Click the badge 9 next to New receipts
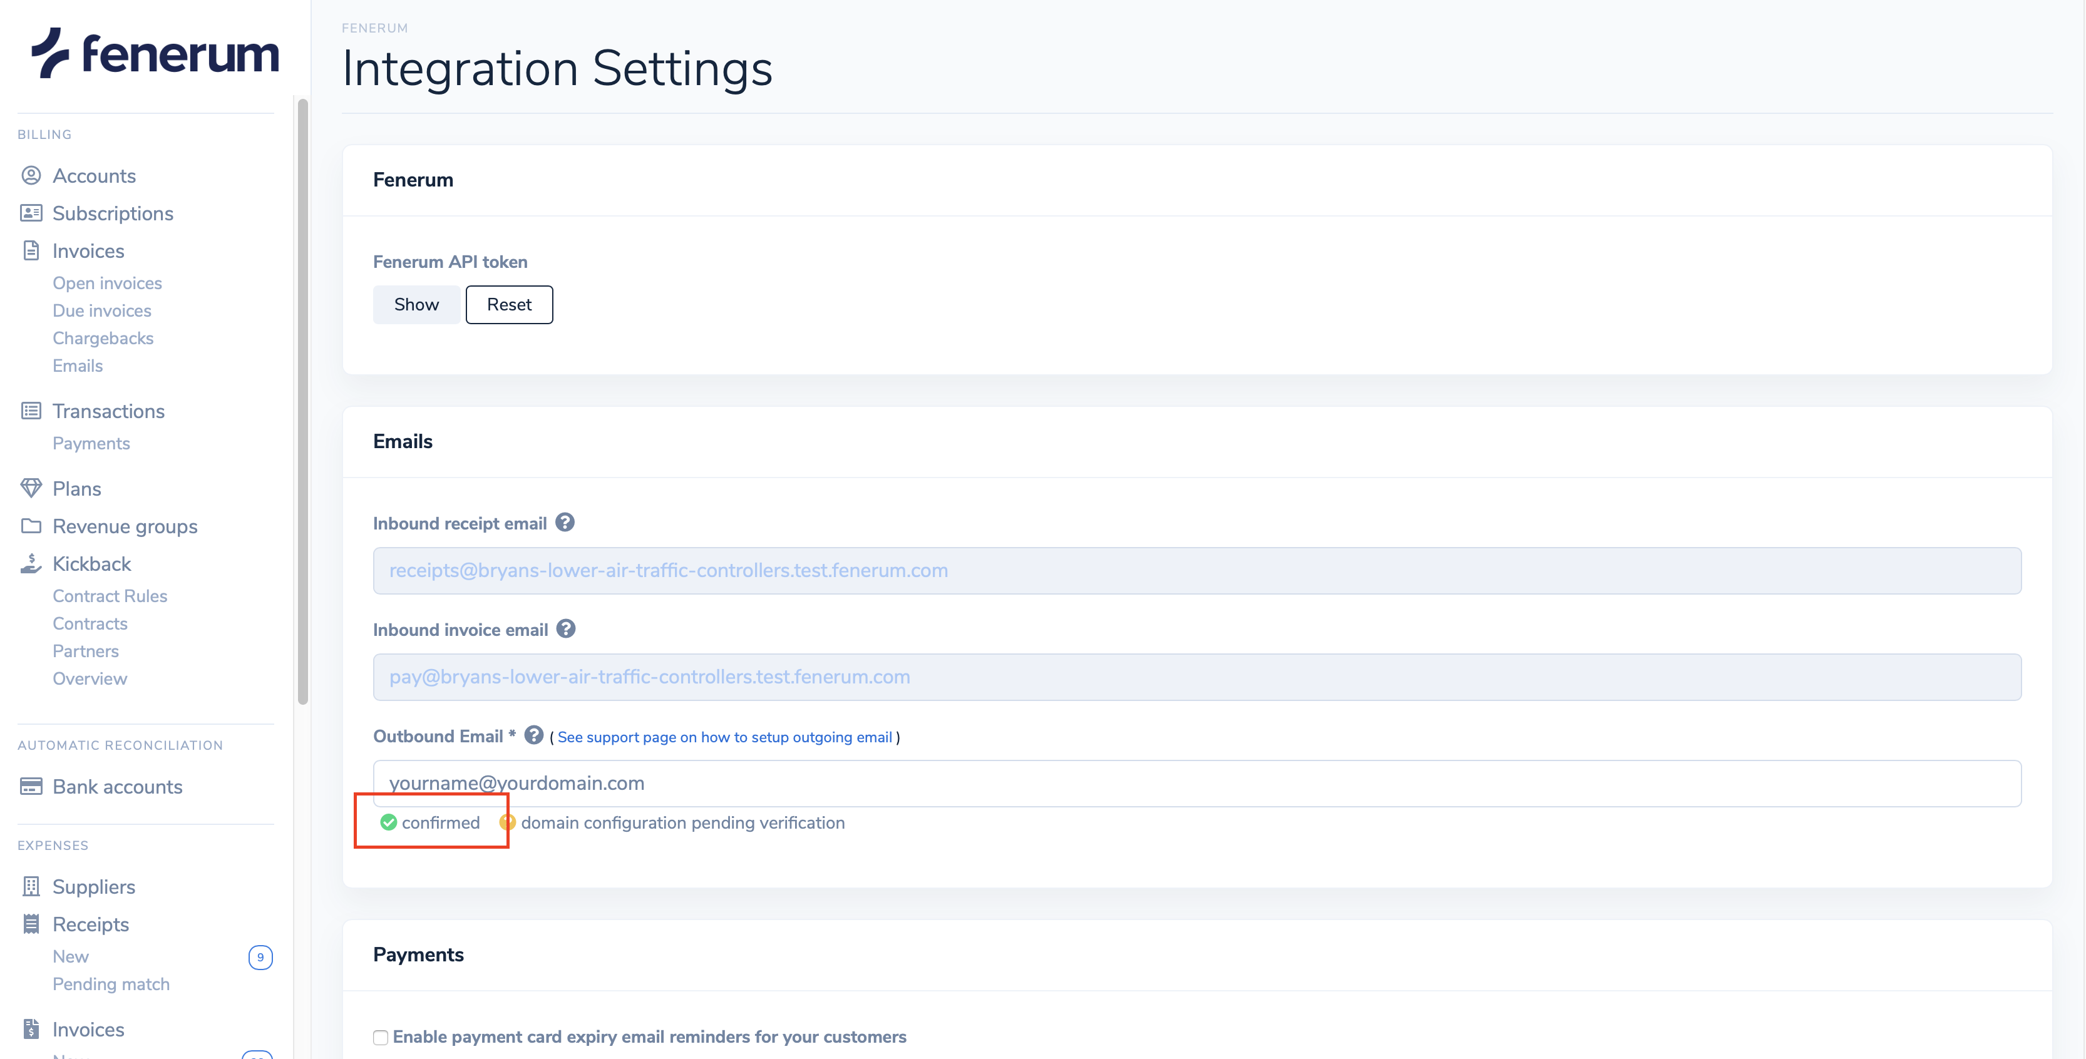Screen dimensions: 2086x1059 tap(260, 957)
